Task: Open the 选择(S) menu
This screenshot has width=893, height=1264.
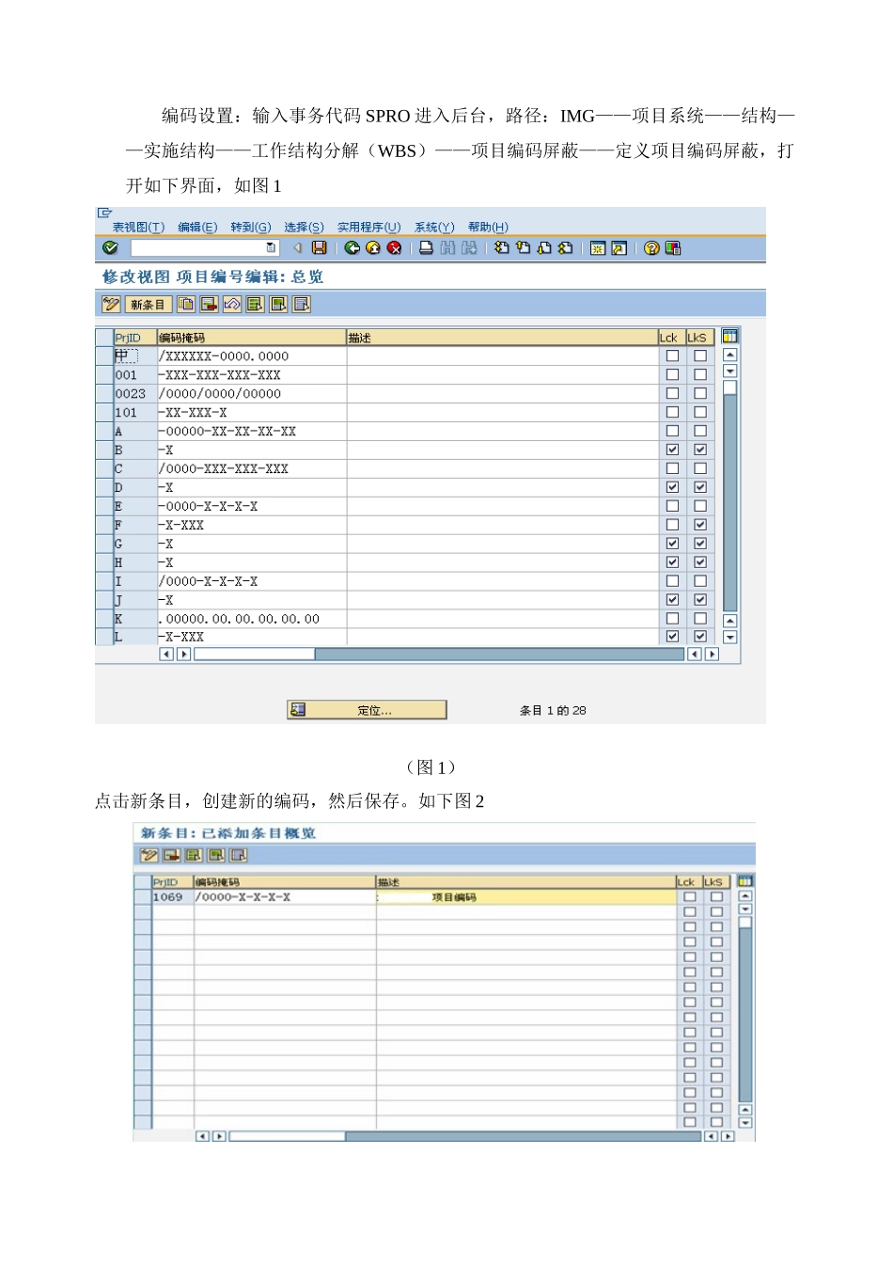Action: point(304,227)
